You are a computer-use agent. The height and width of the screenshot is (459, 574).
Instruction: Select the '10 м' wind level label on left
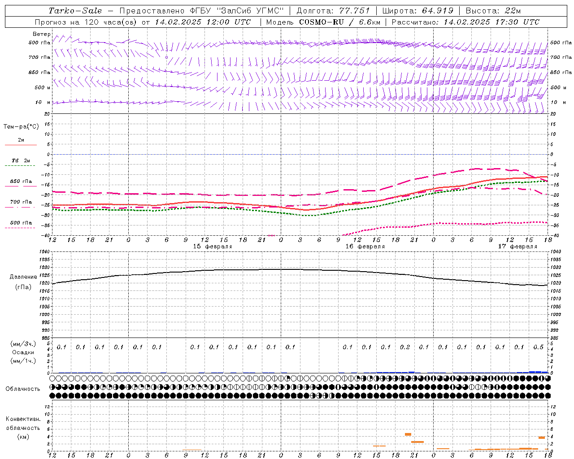pos(43,103)
